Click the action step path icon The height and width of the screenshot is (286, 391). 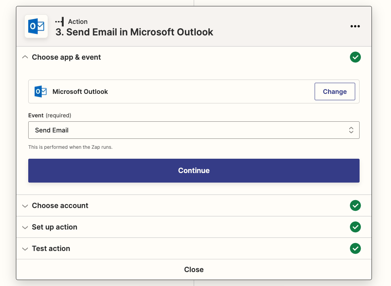coord(60,22)
